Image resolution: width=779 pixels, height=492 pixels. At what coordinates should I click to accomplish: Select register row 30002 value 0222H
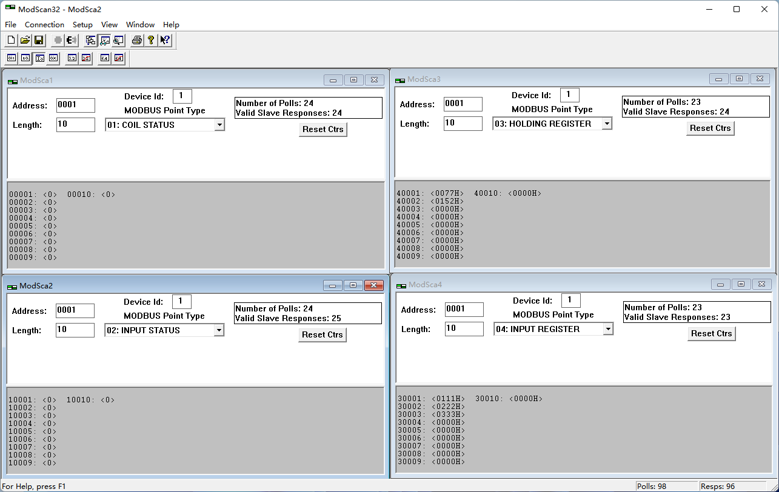pos(432,407)
